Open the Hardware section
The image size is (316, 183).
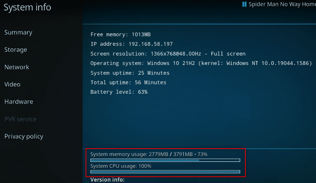[x=19, y=102]
